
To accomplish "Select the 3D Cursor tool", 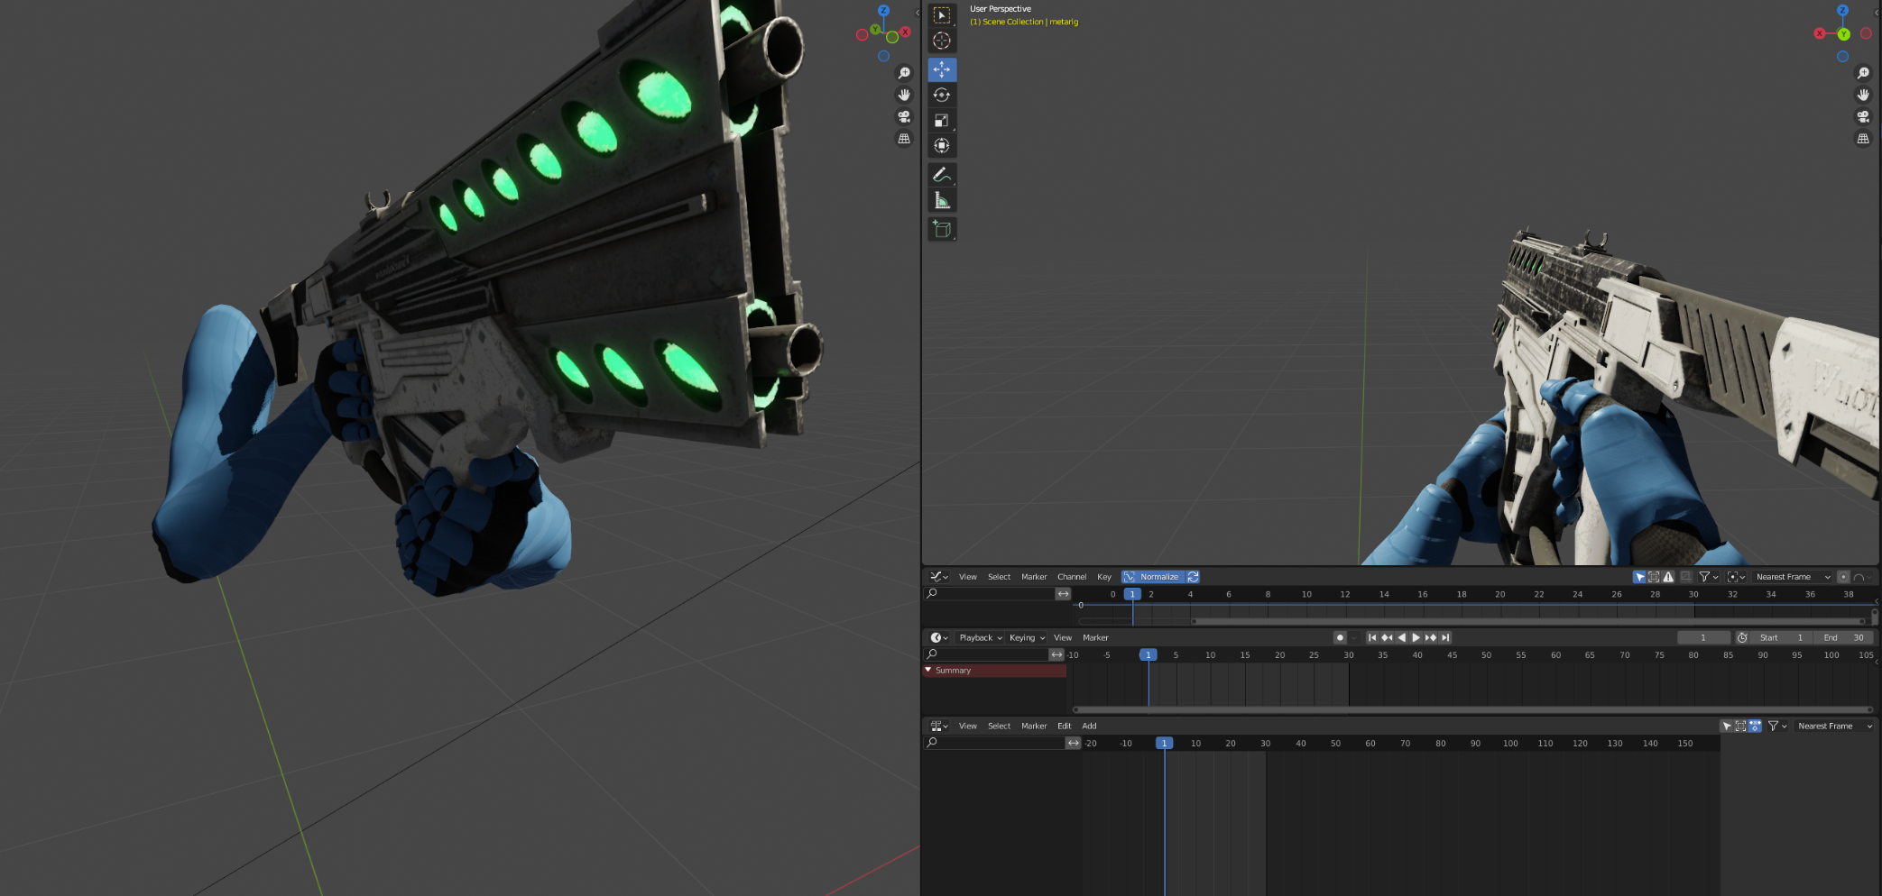I will 942,41.
